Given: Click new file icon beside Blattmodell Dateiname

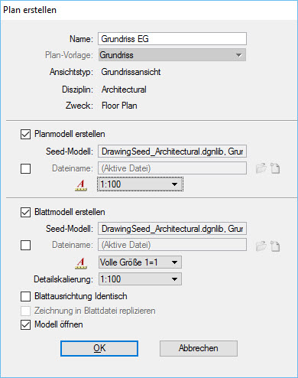Looking at the screenshot, I should point(275,246).
